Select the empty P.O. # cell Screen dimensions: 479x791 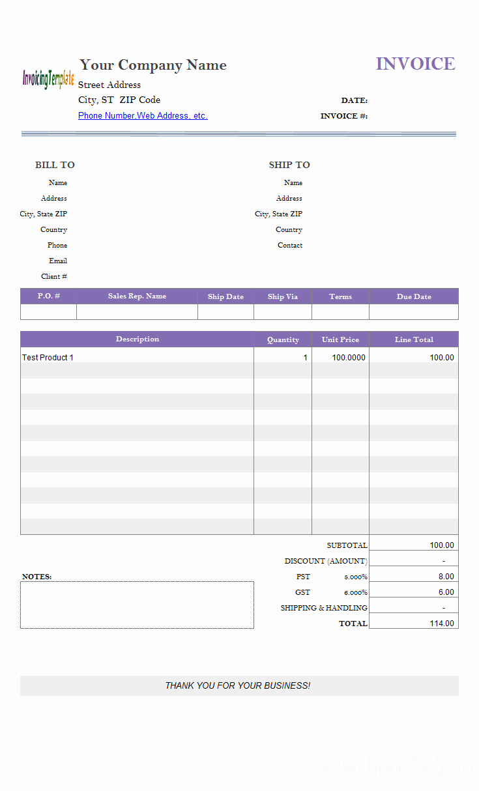48,312
